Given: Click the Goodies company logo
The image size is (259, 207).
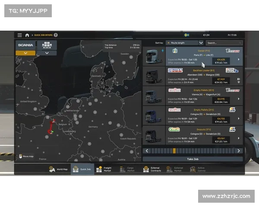Looking at the screenshot, I should coord(174,129).
